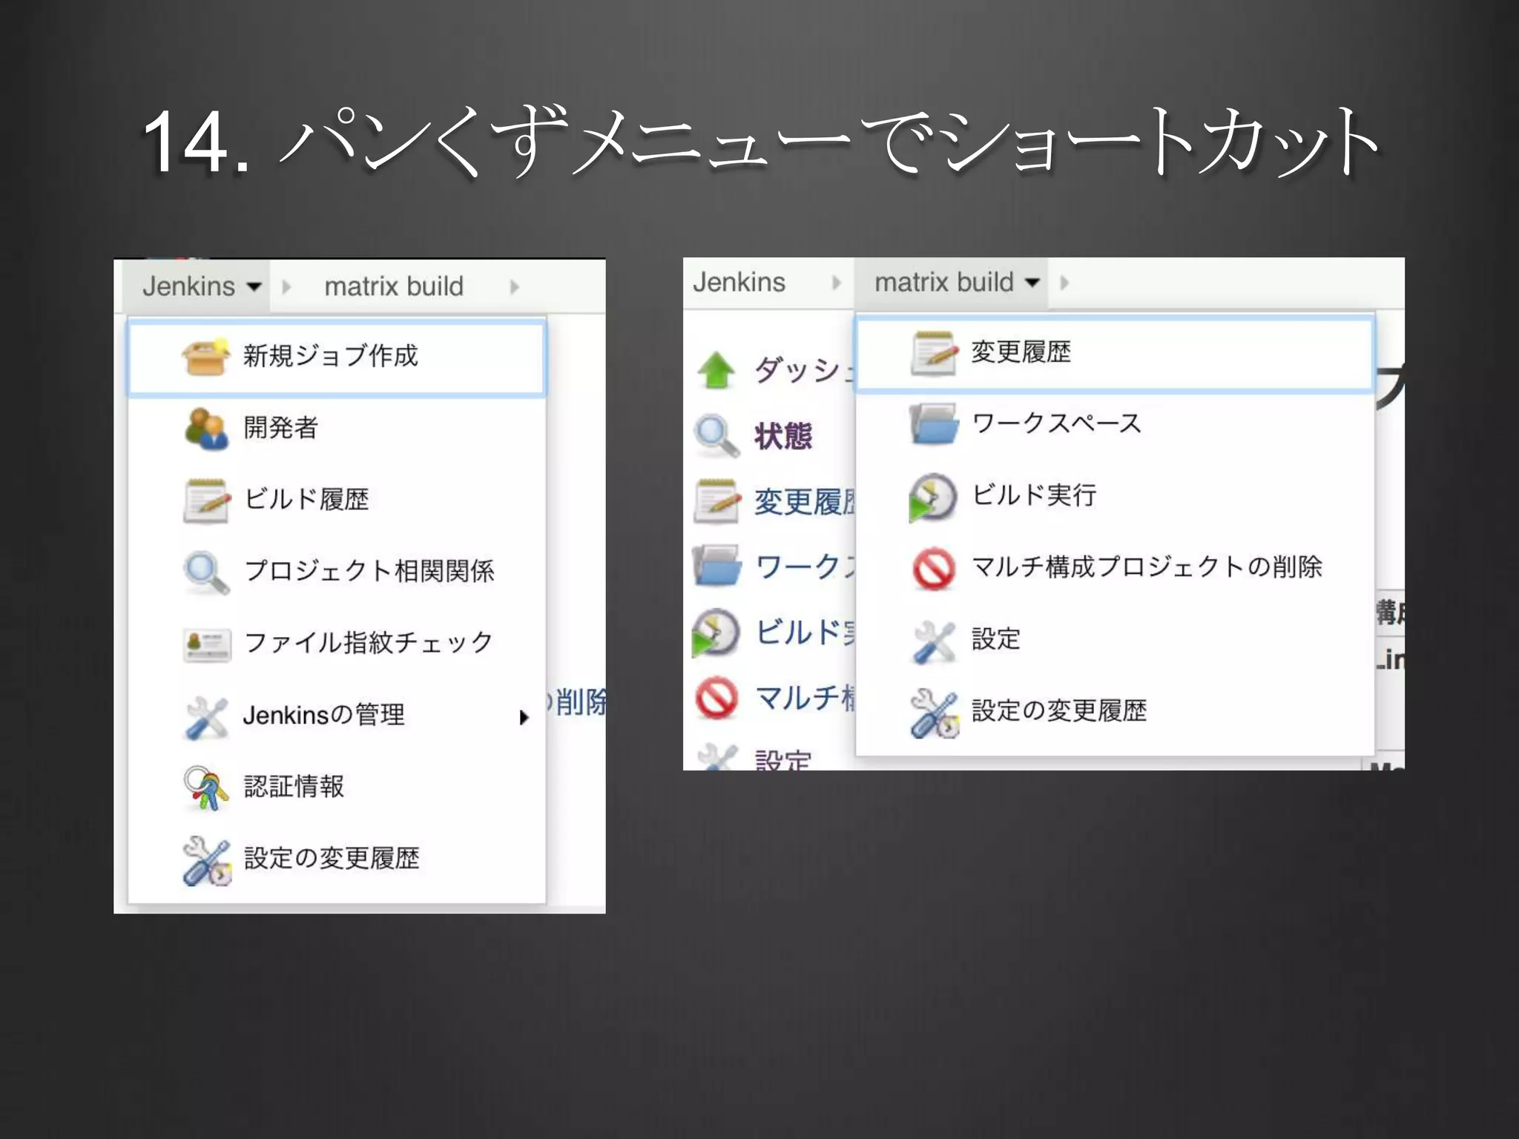This screenshot has width=1519, height=1139.
Task: Click the 認証情報 keys icon
Action: (205, 788)
